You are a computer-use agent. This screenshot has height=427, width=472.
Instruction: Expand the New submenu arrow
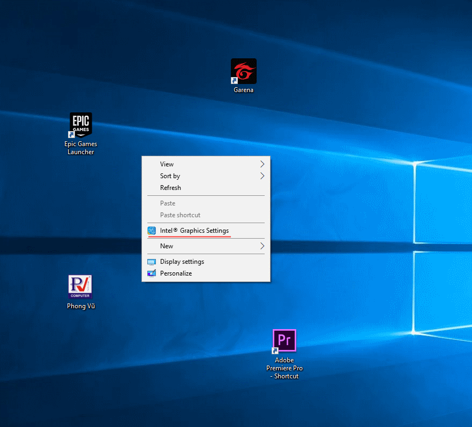pos(262,246)
